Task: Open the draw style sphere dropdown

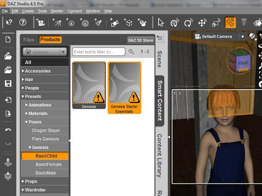Action: pos(252,36)
